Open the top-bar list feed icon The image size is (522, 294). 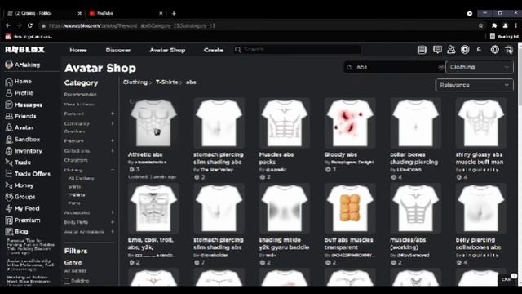click(x=422, y=50)
